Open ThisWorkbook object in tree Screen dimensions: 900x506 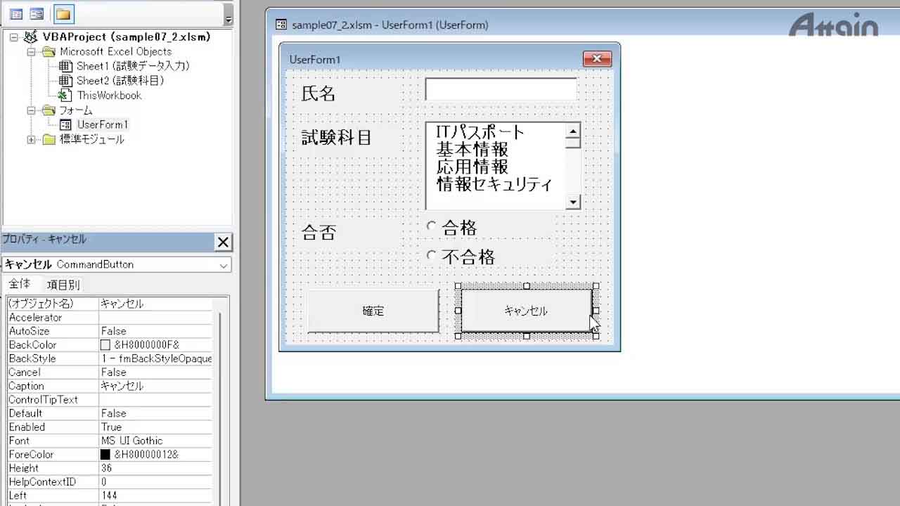click(109, 96)
